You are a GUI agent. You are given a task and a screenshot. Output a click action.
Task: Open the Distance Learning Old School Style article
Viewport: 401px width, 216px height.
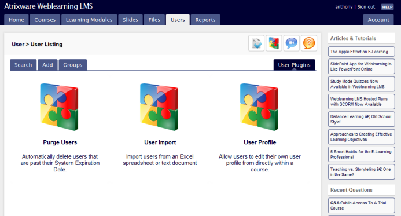[x=361, y=119]
